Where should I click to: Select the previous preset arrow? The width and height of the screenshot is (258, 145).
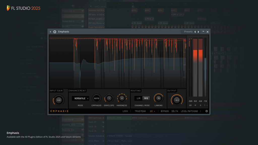(195, 32)
